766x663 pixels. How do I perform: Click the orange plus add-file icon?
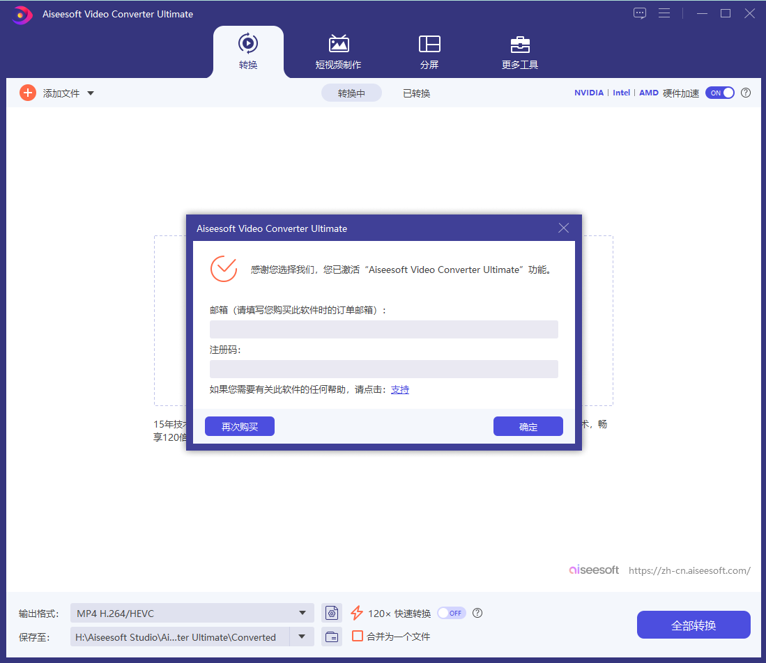point(28,93)
